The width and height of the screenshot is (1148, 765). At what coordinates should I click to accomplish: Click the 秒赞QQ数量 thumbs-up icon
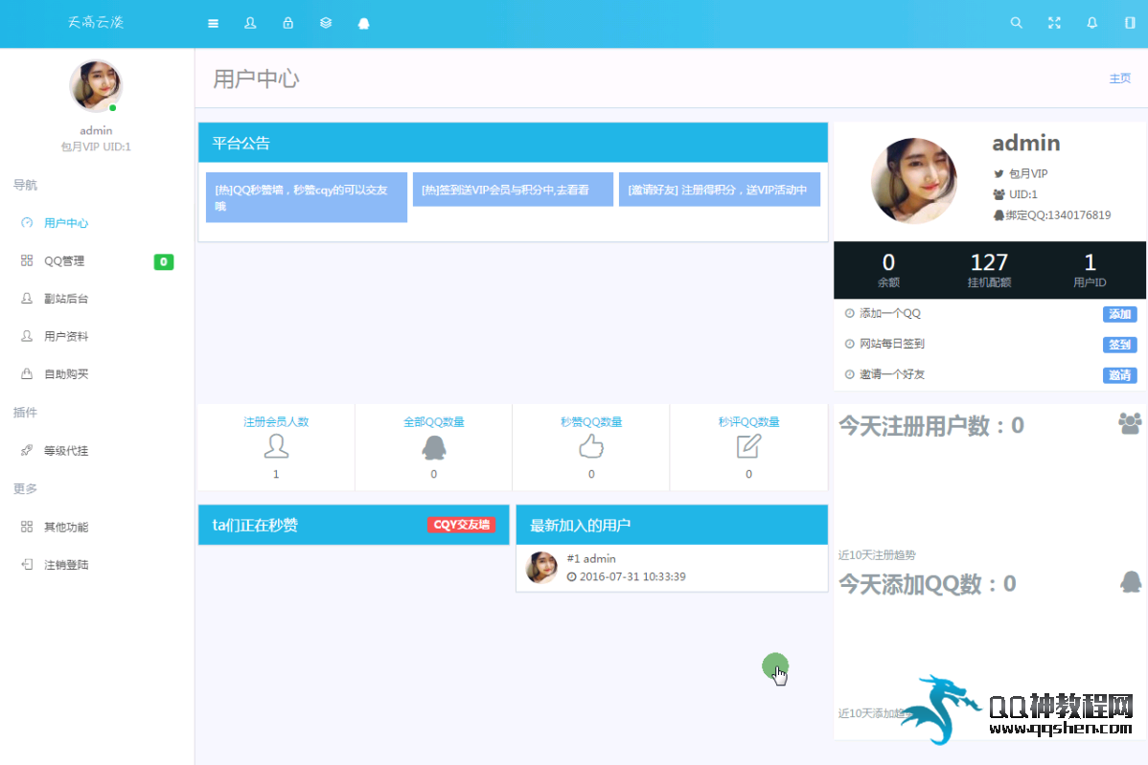[x=591, y=446]
